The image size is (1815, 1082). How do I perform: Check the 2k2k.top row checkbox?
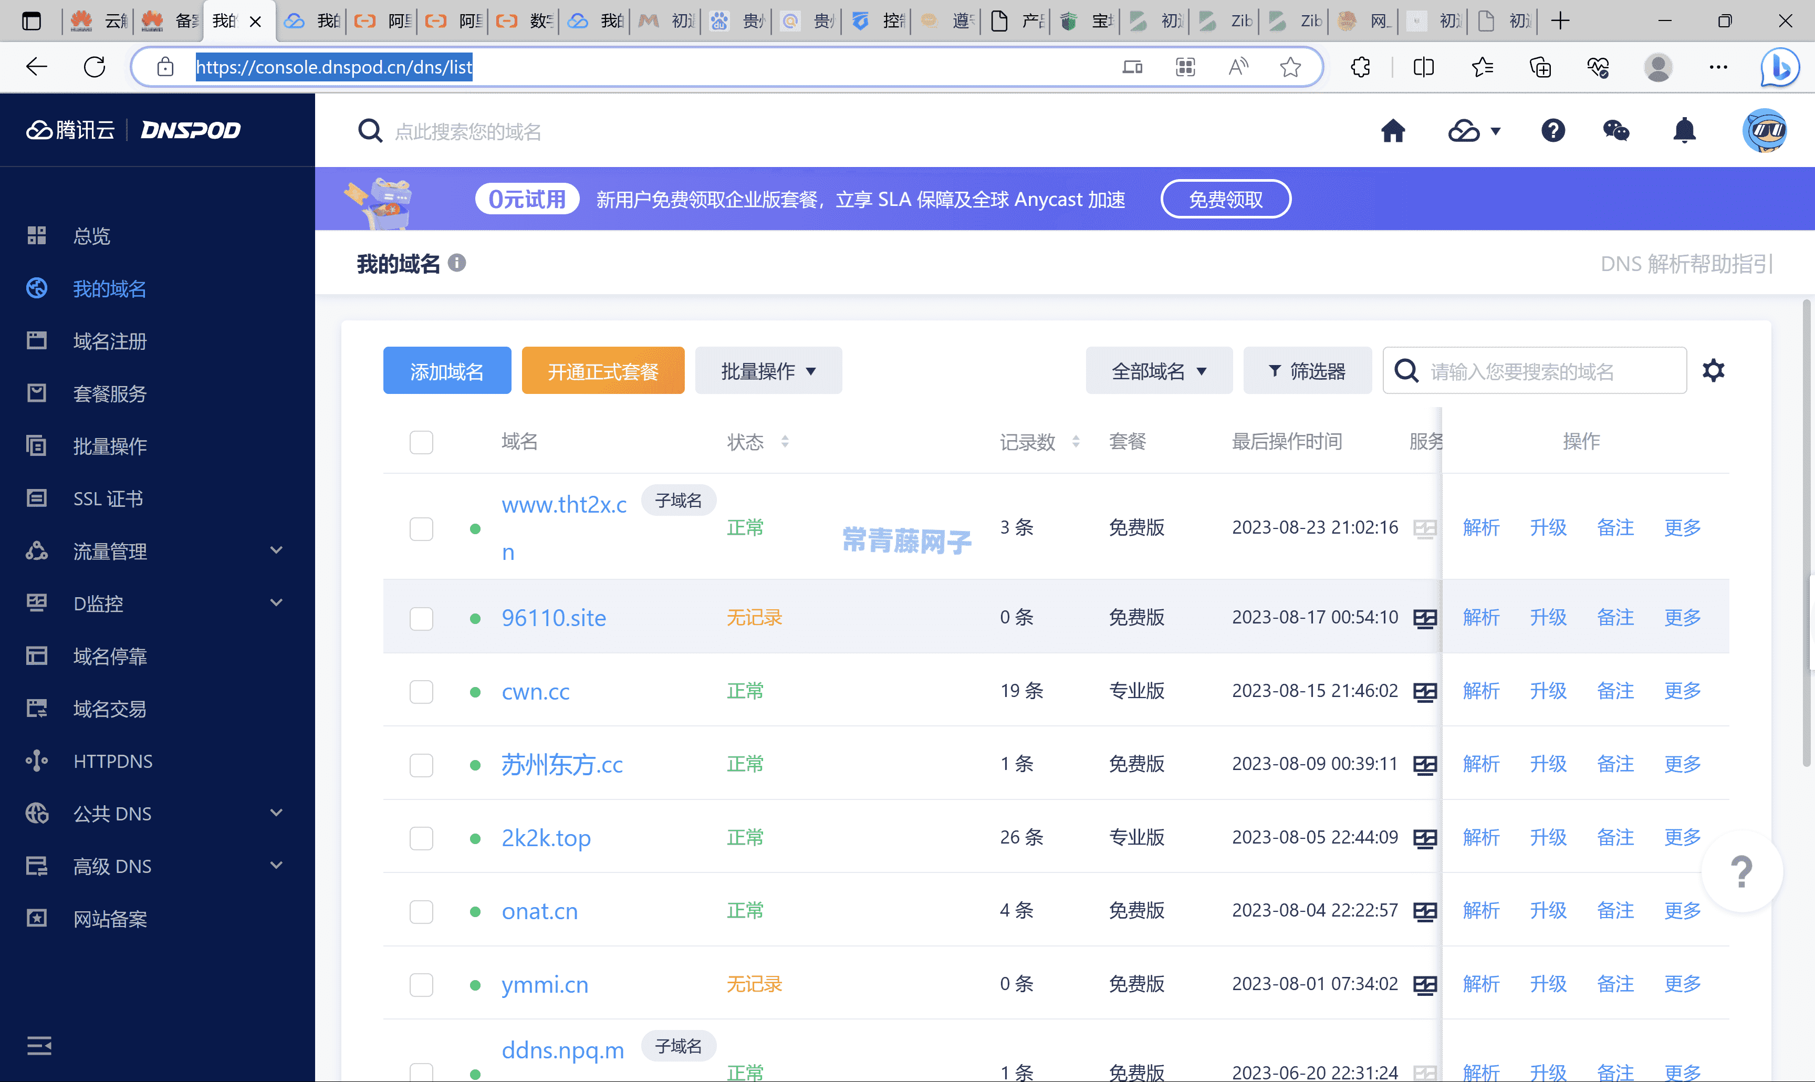(x=421, y=838)
